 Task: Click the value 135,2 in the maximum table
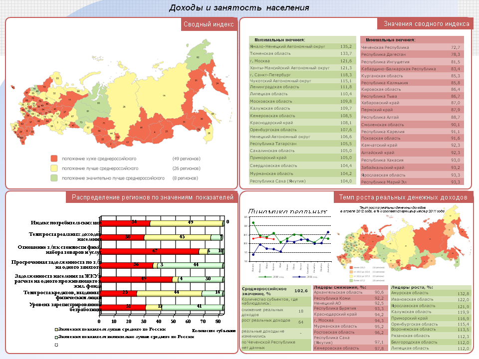[346, 46]
